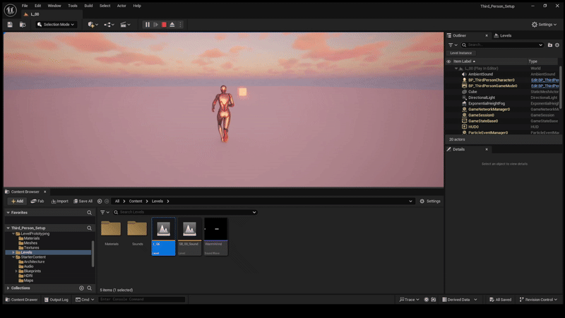Open the Build menu

coord(88,6)
